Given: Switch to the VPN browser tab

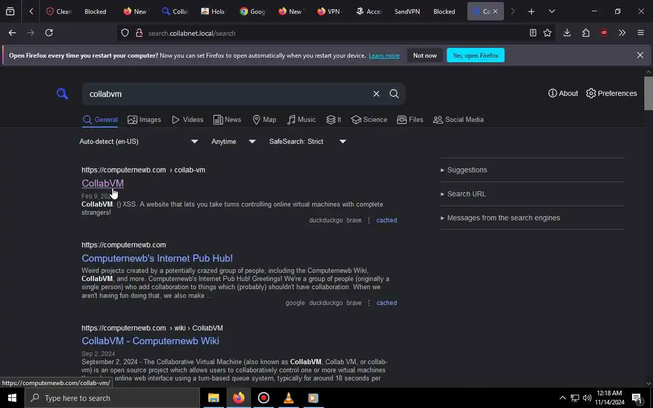Looking at the screenshot, I should point(329,11).
